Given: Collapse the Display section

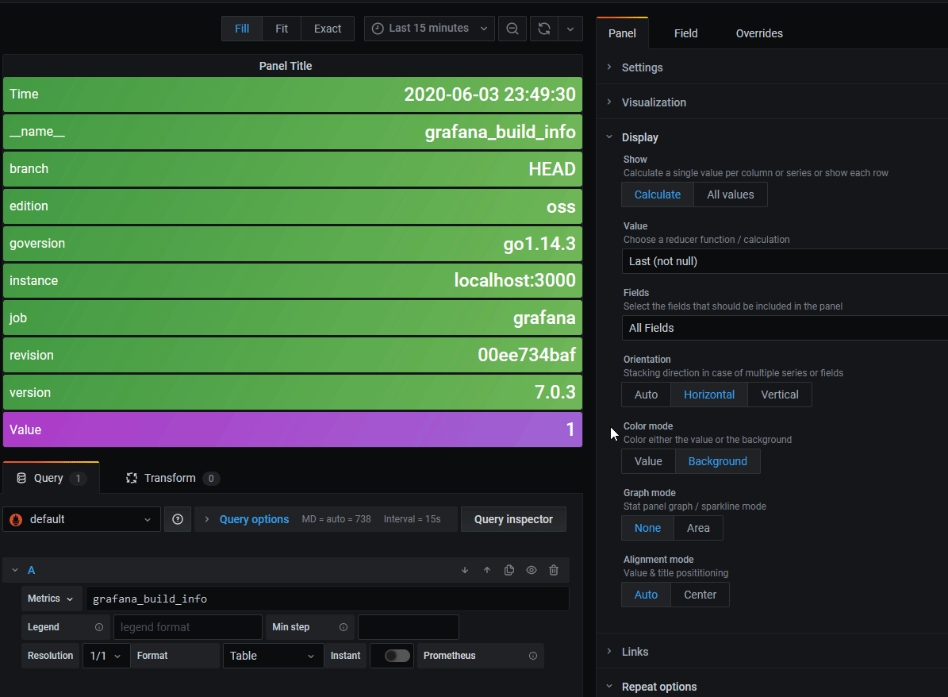Looking at the screenshot, I should tap(639, 137).
